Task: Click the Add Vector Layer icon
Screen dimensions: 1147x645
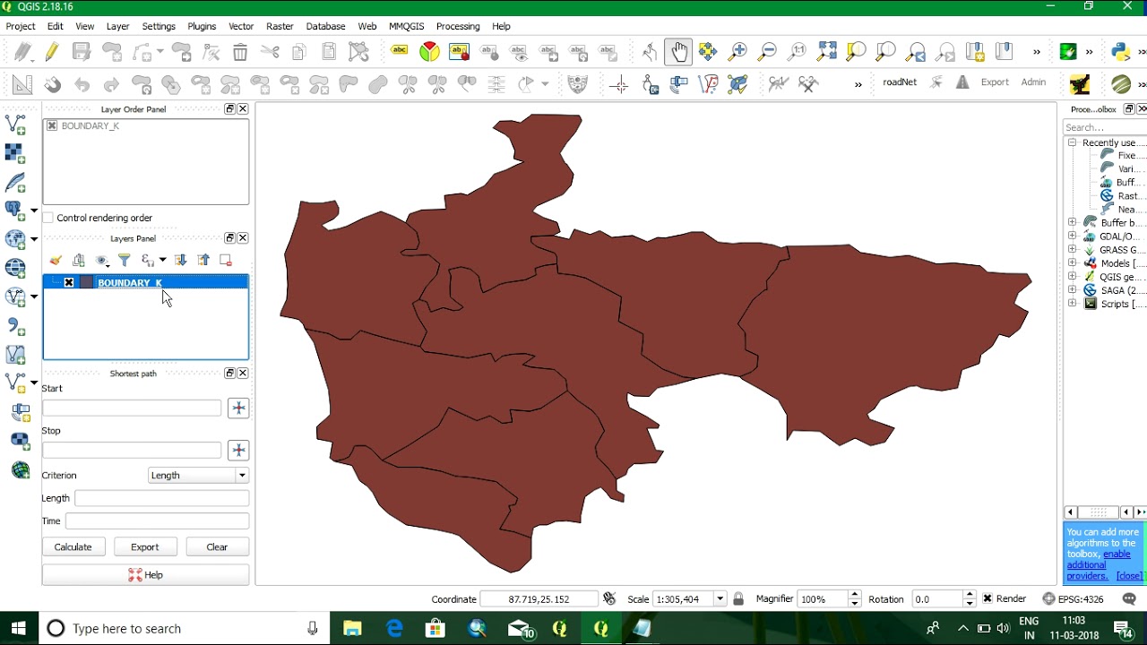Action: [15, 125]
